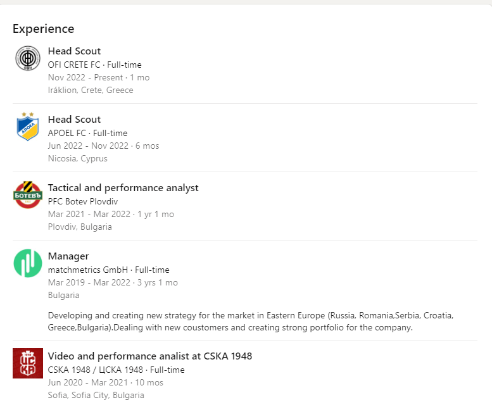
Task: Open the matchmetrics GmbH company name
Action: (x=88, y=270)
